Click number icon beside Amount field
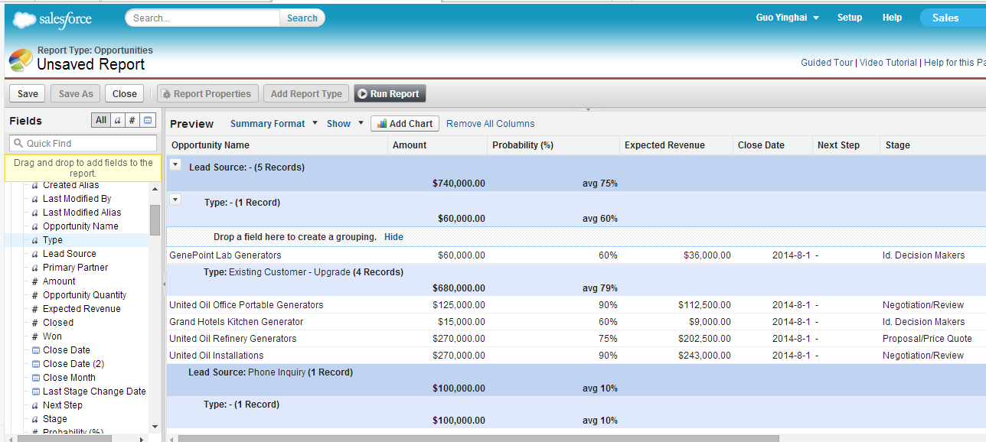 (35, 281)
